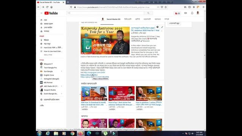Expand 'show more' under the sidebar playlists
The height and width of the screenshot is (136, 242).
(x=48, y=55)
